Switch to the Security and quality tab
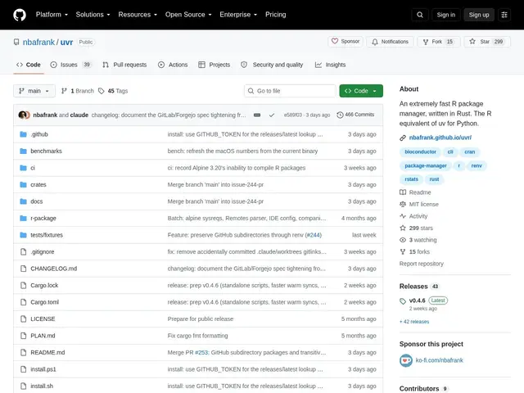The width and height of the screenshot is (524, 393). pos(272,65)
